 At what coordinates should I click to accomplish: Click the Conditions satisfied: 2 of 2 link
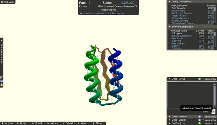(104, 14)
